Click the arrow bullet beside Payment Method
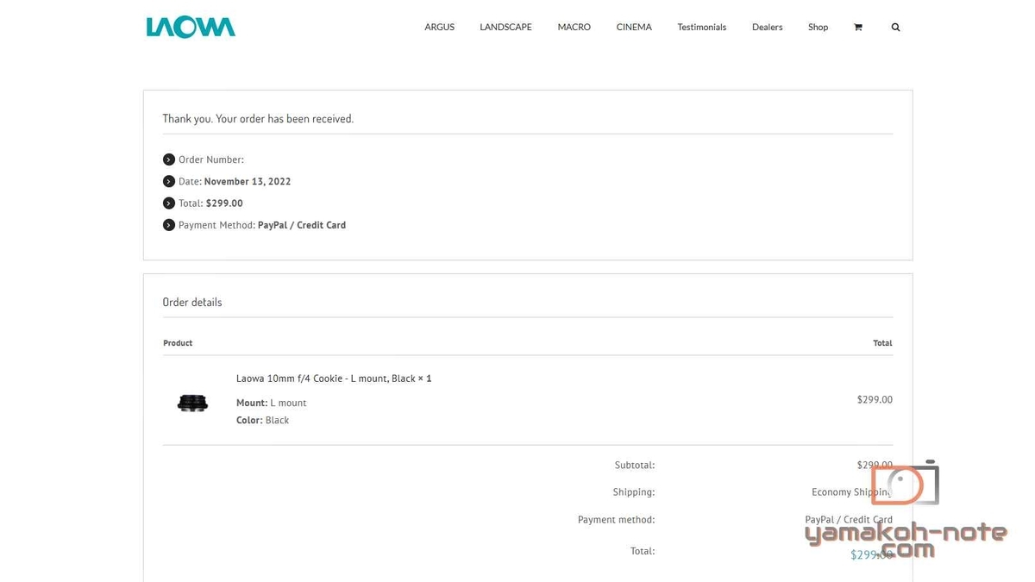 169,225
